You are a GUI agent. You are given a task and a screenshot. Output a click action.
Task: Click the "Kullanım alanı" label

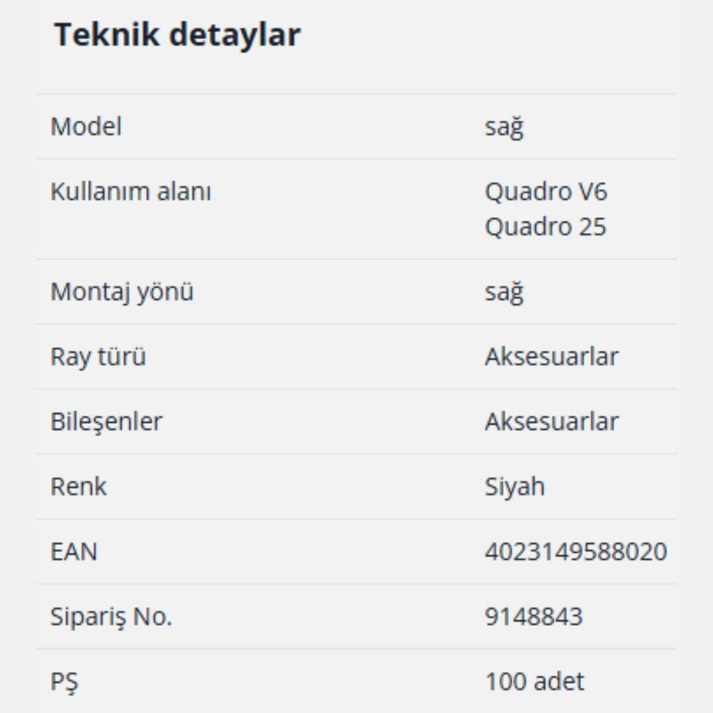(x=131, y=192)
